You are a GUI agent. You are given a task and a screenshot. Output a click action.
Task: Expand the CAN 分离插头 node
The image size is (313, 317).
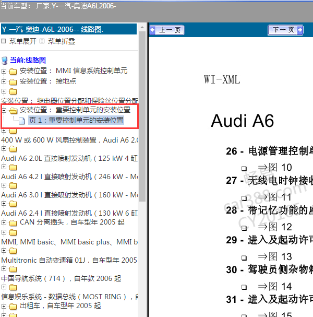pyautogui.click(x=4, y=222)
